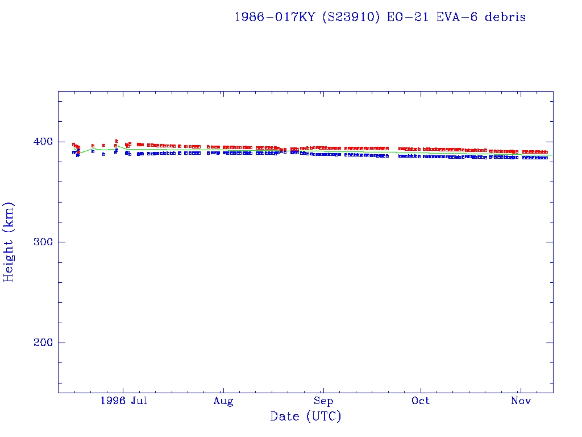This screenshot has width=582, height=437.
Task: Click the 300 km tick on right axis
Action: 550,242
